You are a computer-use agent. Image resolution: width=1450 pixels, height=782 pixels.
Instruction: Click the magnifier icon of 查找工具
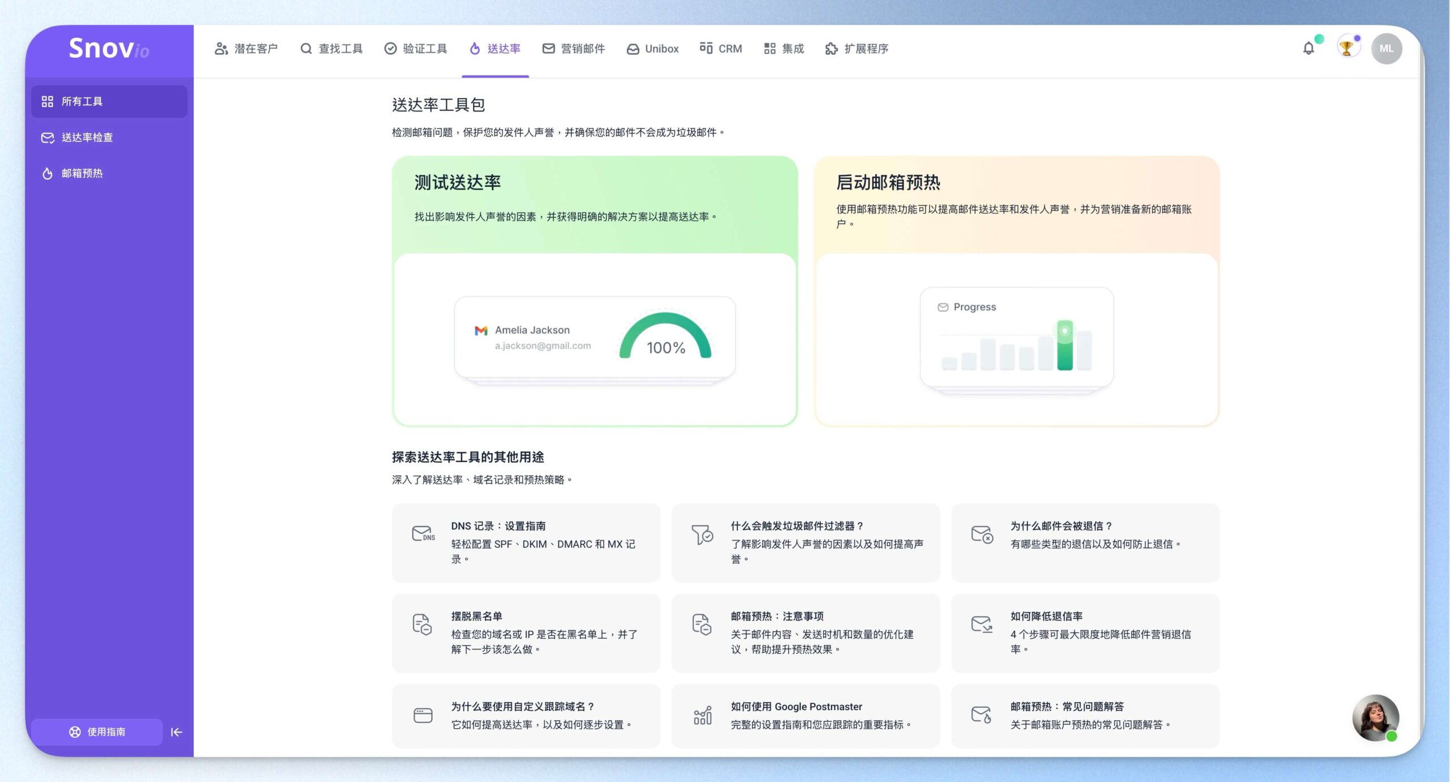pyautogui.click(x=306, y=49)
